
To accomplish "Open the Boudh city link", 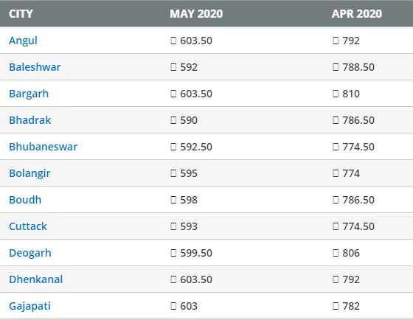I will 25,200.
